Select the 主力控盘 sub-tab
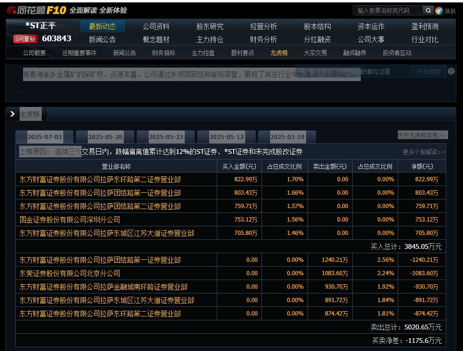Screen dimensions: 463x351 203,53
